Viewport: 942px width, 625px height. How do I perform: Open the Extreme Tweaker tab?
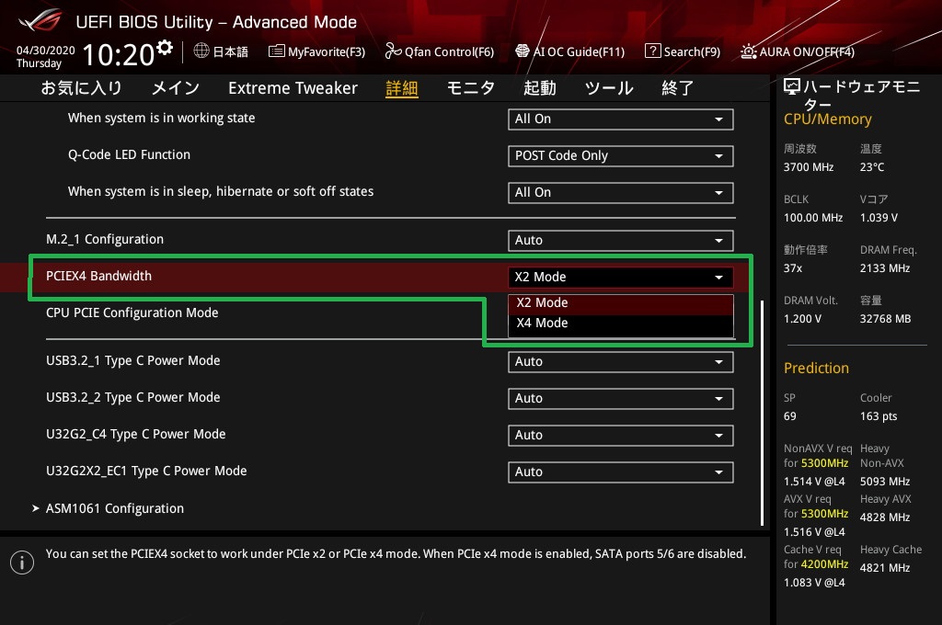(293, 88)
